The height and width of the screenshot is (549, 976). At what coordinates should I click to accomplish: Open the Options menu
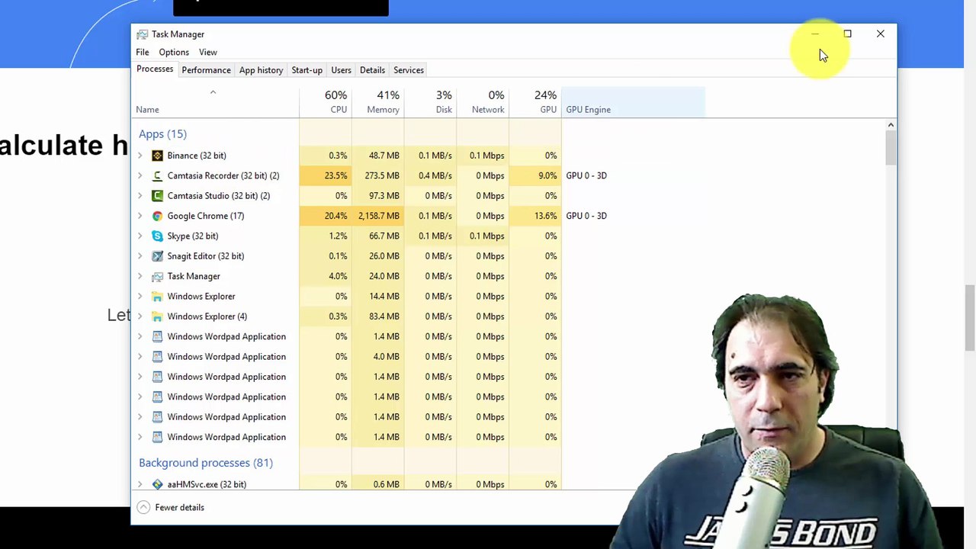click(174, 53)
